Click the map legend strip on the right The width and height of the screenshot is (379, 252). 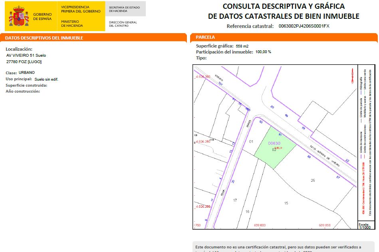click(x=367, y=140)
